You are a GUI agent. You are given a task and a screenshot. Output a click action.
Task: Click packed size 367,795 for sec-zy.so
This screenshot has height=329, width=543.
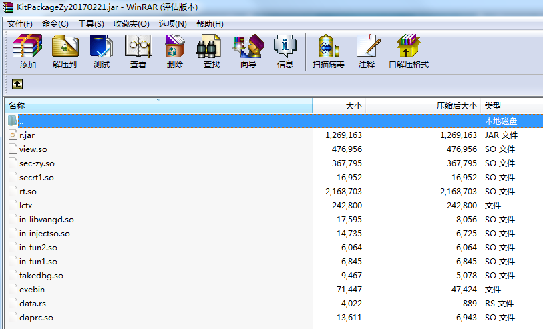click(462, 163)
